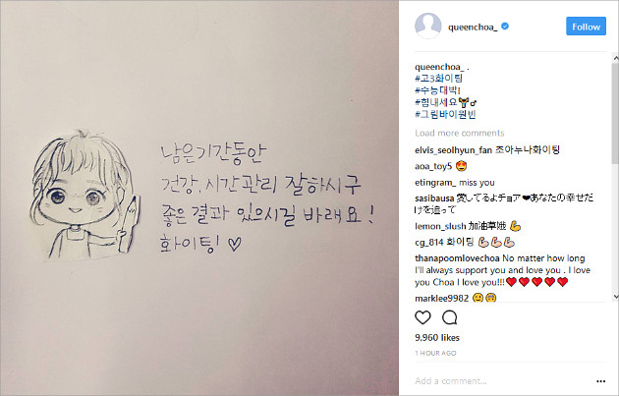Open elvis_seolhyun_fan commenter profile
619x396 pixels.
tap(453, 150)
